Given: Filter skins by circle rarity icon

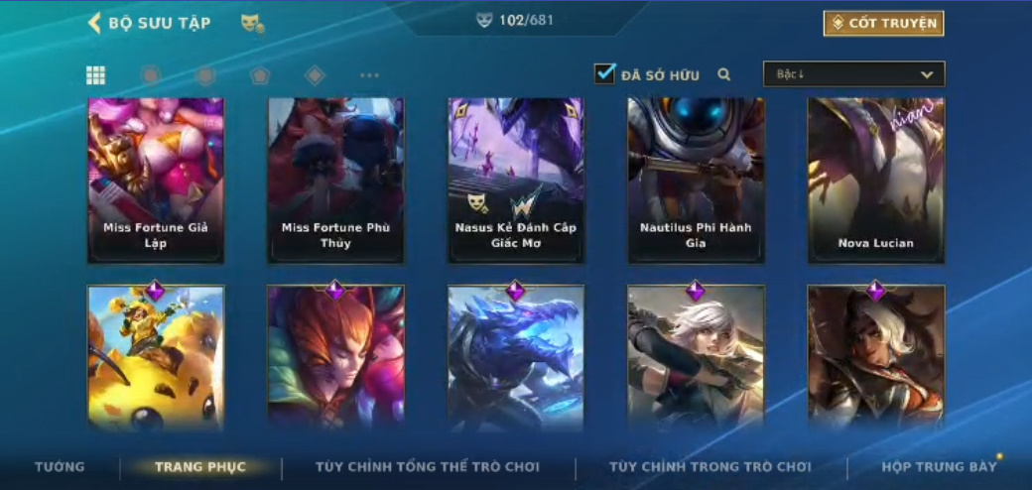Looking at the screenshot, I should point(151,75).
